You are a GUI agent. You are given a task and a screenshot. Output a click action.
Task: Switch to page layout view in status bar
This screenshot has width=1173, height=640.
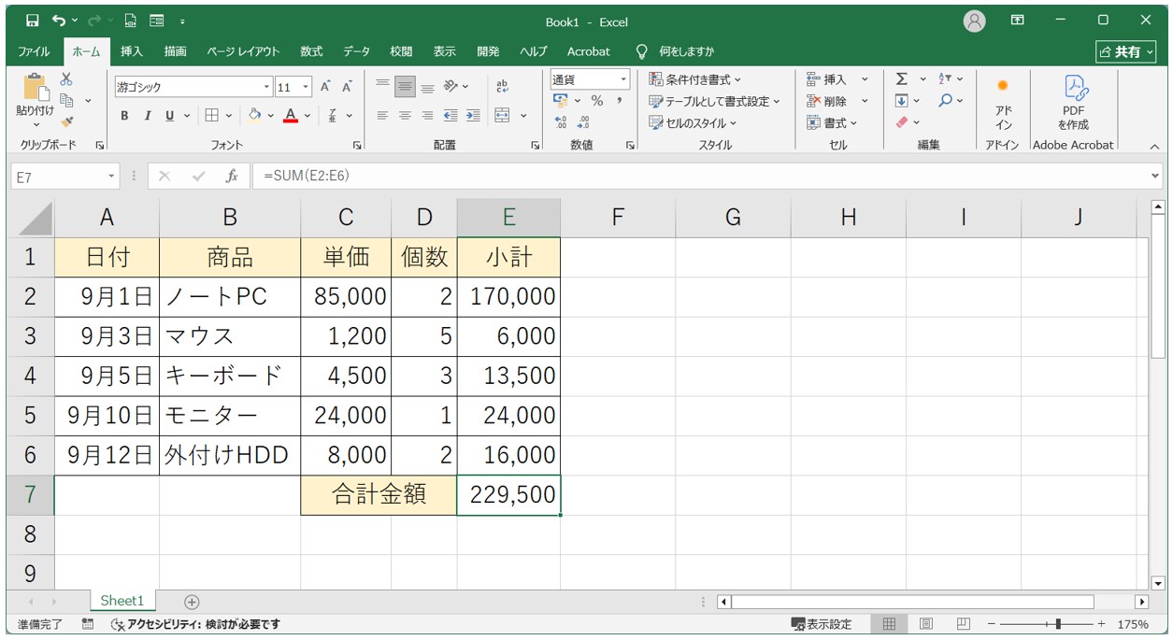(x=925, y=624)
